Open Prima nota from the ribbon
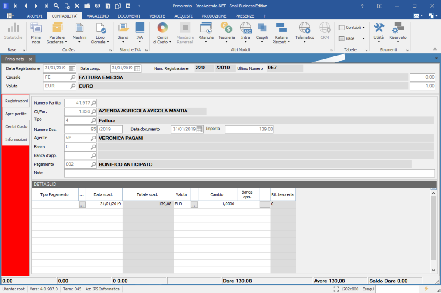Image resolution: width=441 pixels, height=293 pixels. click(36, 33)
